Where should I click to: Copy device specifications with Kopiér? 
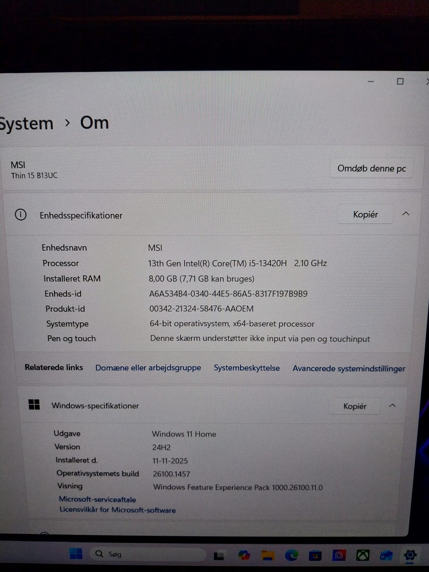(x=365, y=214)
